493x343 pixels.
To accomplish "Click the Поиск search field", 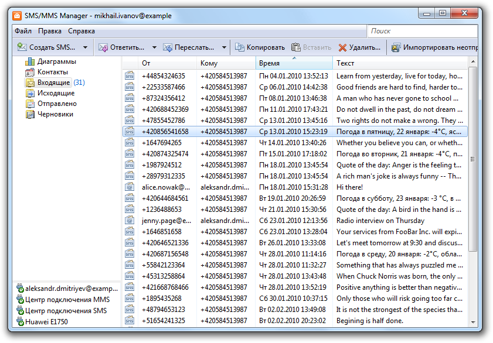I will 422,31.
